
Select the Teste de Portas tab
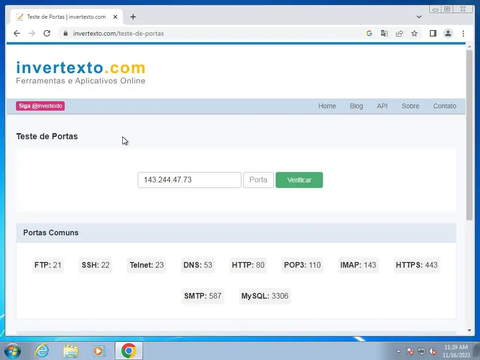(67, 17)
